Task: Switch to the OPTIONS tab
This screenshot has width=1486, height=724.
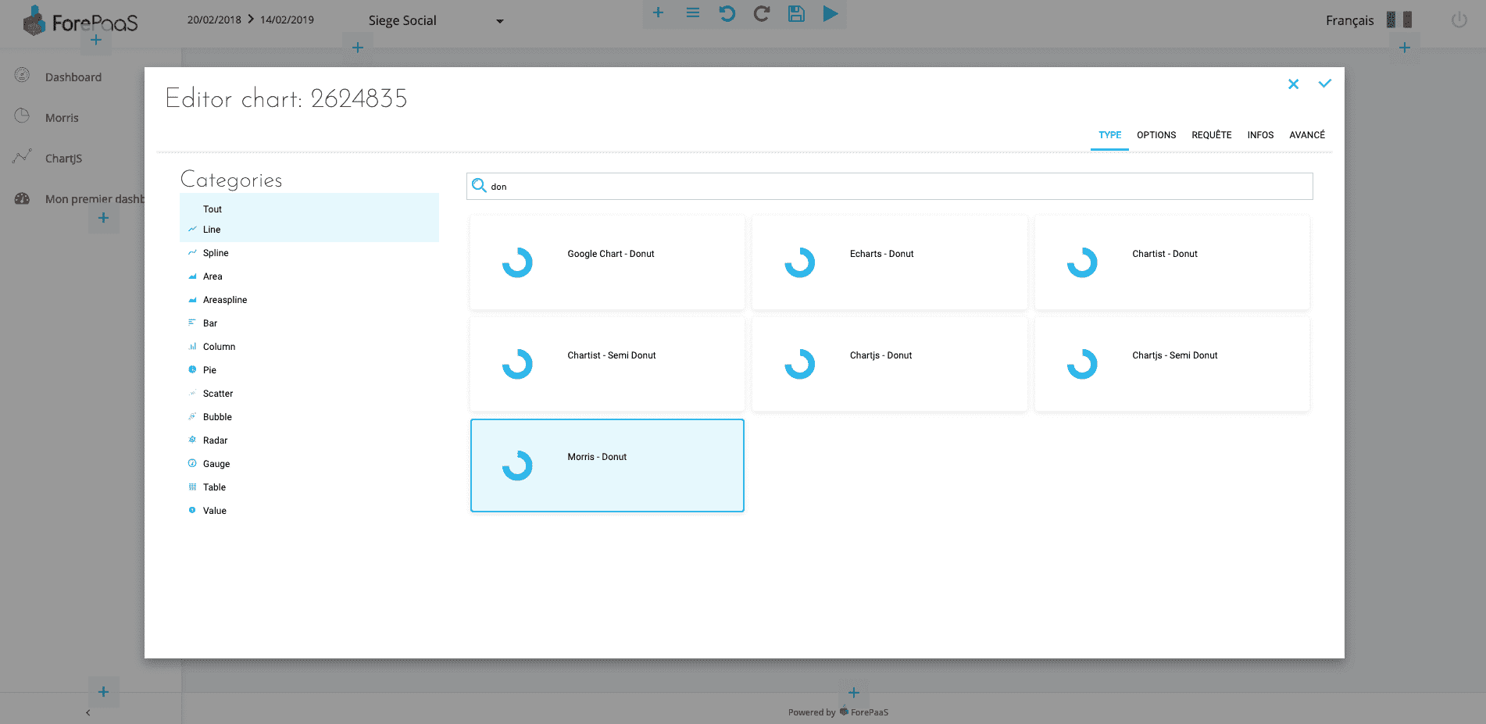Action: [1156, 135]
